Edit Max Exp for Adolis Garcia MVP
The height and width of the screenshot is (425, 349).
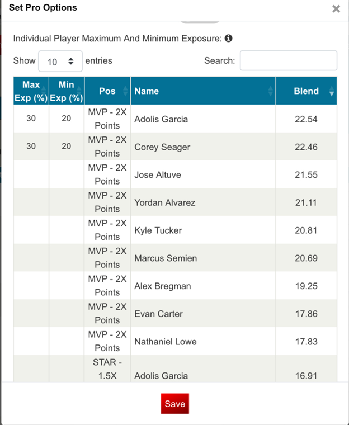[31, 119]
